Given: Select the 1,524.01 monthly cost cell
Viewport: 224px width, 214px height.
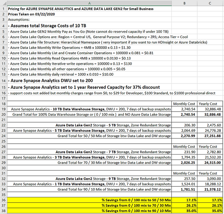Looking at the screenshot, I should point(184,184).
